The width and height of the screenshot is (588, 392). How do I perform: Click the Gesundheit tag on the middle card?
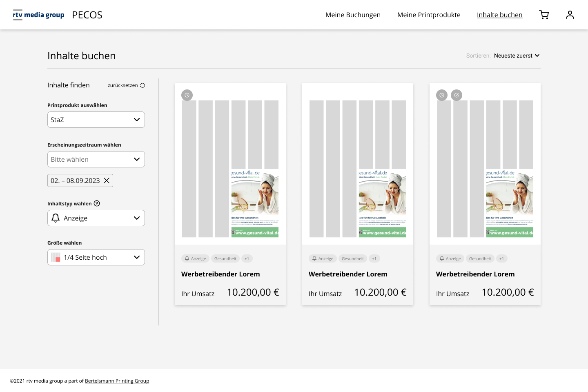353,258
